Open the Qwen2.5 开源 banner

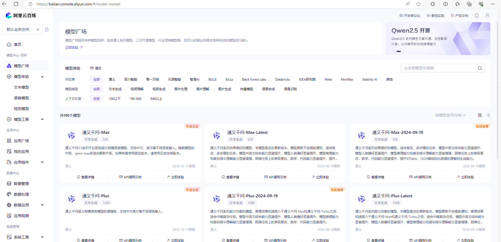(438, 39)
